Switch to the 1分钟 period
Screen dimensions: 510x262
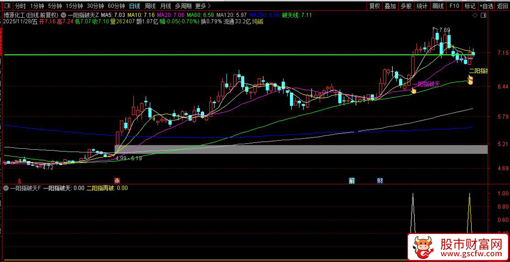pos(36,6)
